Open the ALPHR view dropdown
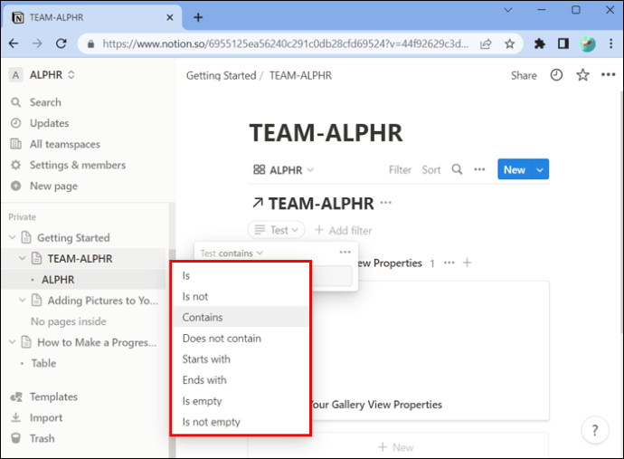Image resolution: width=624 pixels, height=459 pixels. 283,170
